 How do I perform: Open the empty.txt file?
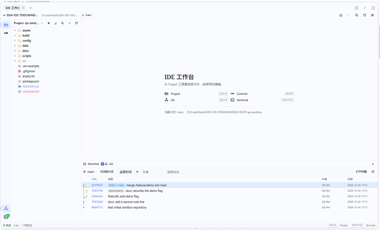(28, 76)
